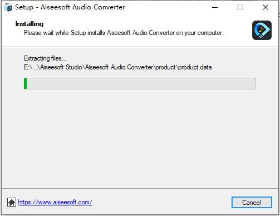This screenshot has height=216, width=280.
Task: Click the Aiseesoft Audio Converter logo
Action: [262, 30]
